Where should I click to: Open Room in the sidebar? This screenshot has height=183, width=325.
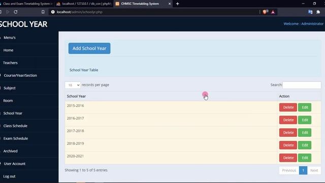[8, 101]
